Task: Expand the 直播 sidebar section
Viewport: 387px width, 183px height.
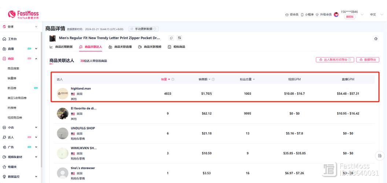Action: [x=36, y=49]
